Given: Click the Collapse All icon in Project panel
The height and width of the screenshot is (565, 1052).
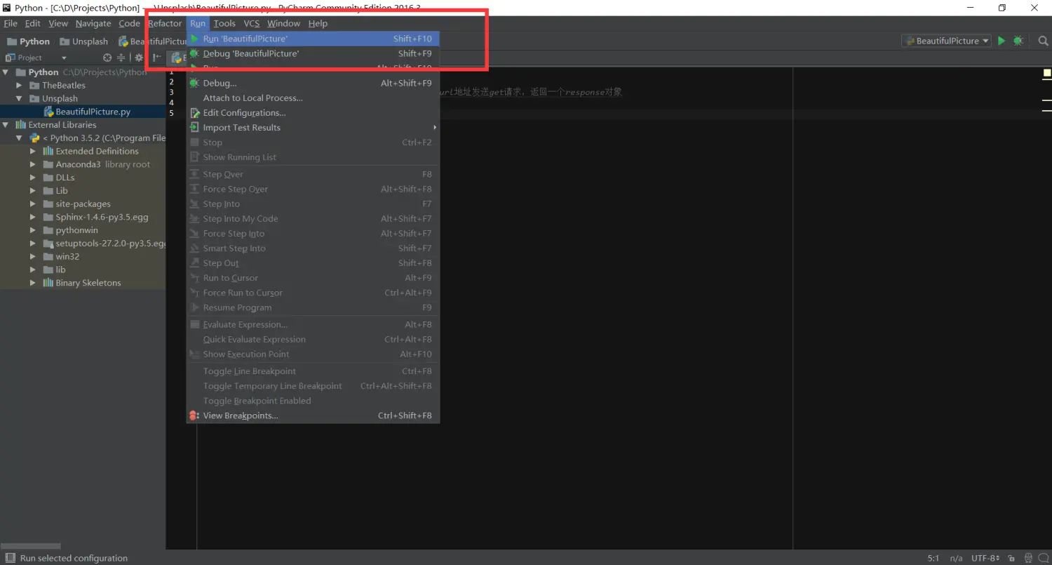Looking at the screenshot, I should tap(121, 58).
